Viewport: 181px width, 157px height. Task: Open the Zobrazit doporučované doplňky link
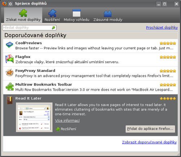(x=150, y=142)
